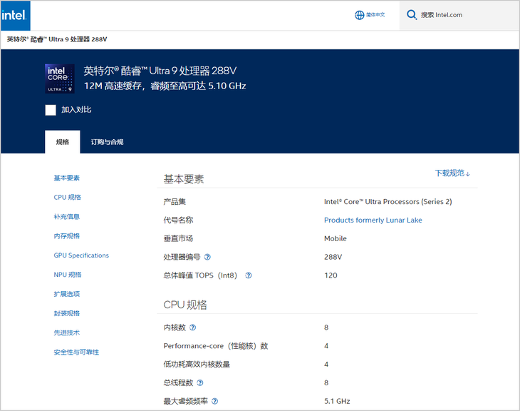Switch to the 订购与合规 tab
The image size is (520, 411).
(x=107, y=142)
